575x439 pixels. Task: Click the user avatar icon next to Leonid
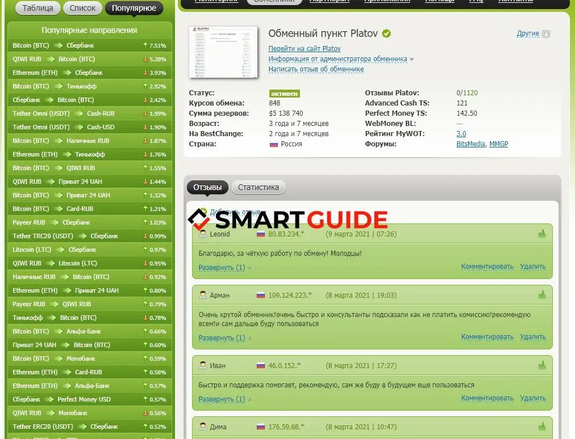point(203,234)
